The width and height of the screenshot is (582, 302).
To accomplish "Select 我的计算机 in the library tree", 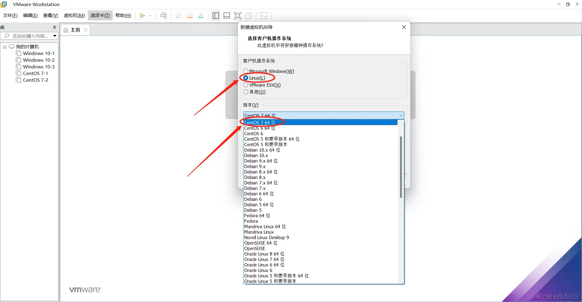I will [x=27, y=46].
